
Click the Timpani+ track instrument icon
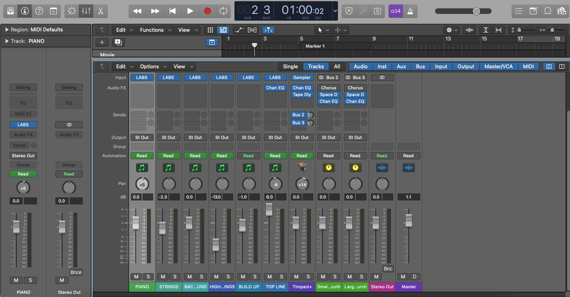pos(302,167)
